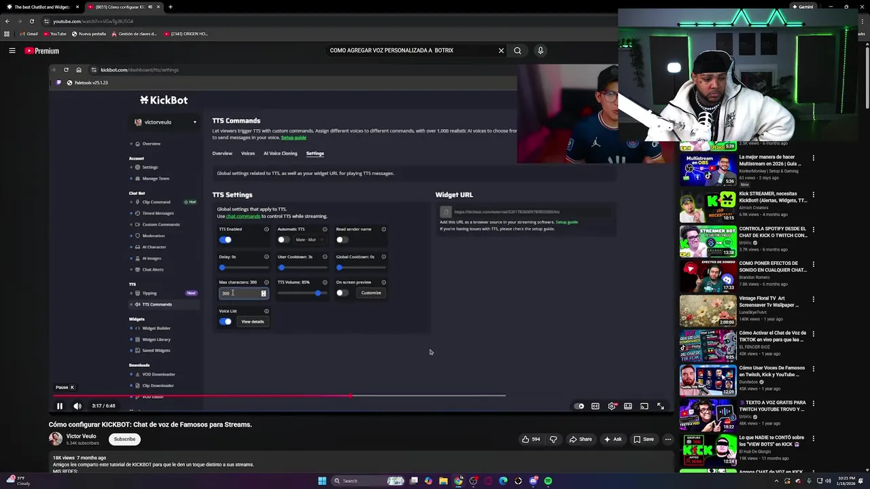Open AI Character in KickBot sidebar
Screen dimensions: 870x489
coord(154,247)
